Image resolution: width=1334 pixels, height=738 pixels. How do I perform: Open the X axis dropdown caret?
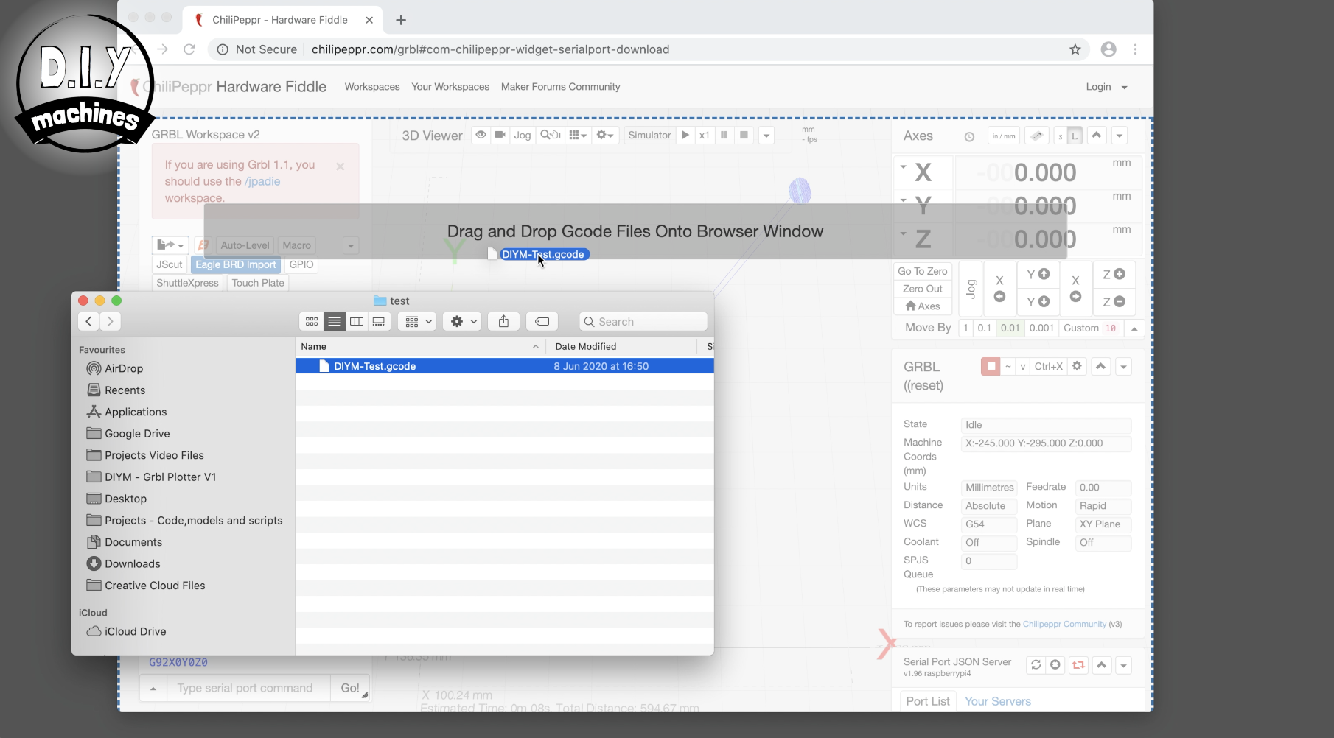click(904, 167)
